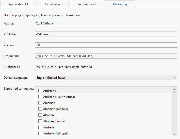Check the Afrikaans language checkbox

click(40, 91)
